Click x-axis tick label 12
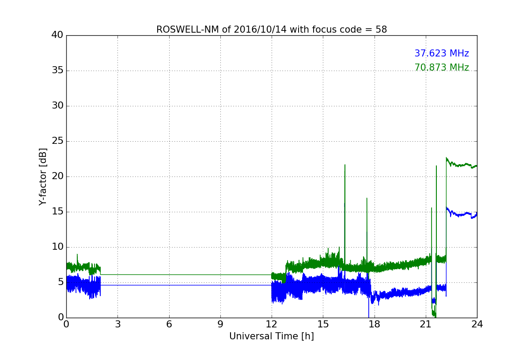Viewport: 530px width, 353px height. tap(272, 324)
